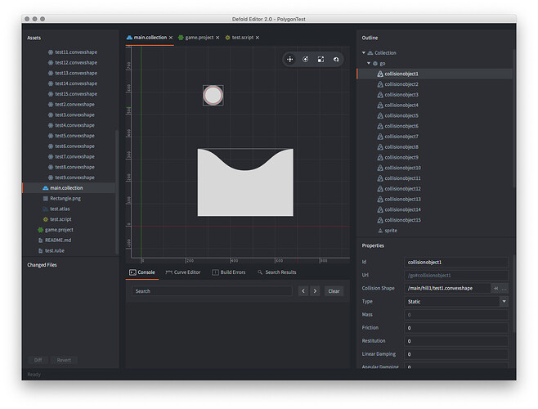This screenshot has width=538, height=409.
Task: Click the open-resource arrow beside Collision Shape
Action: coord(495,288)
